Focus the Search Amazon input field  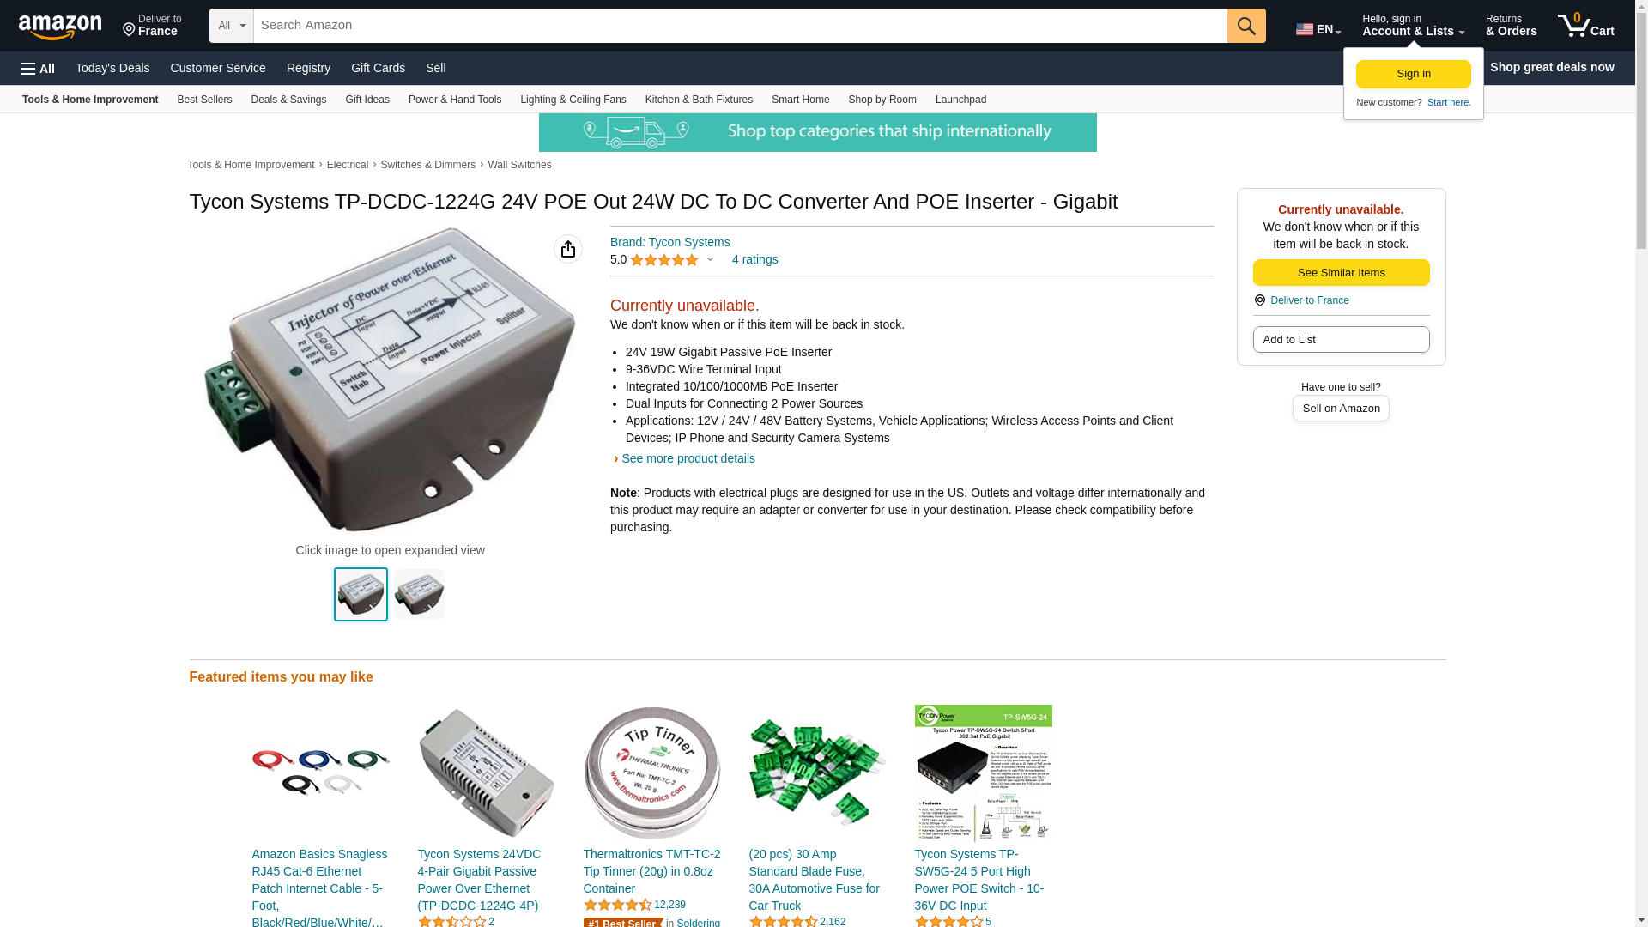click(x=740, y=26)
